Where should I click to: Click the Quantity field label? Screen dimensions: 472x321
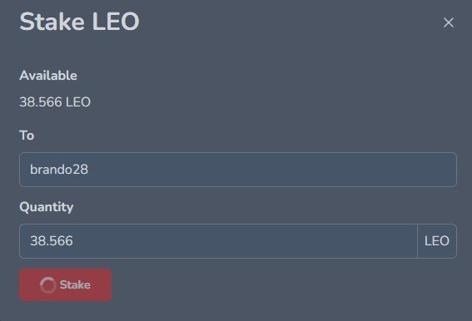coord(47,207)
